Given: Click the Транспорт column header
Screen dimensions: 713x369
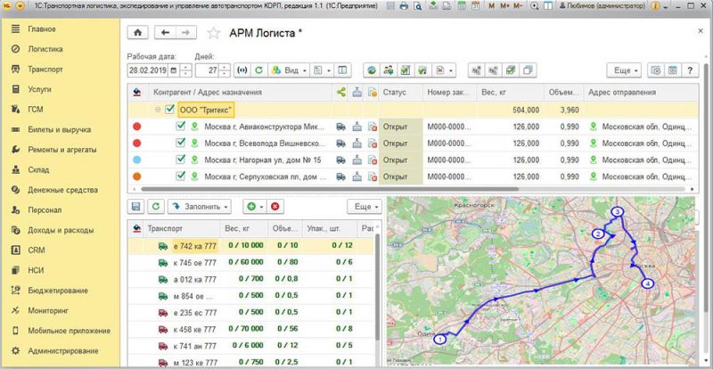Looking at the screenshot, I should click(183, 229).
